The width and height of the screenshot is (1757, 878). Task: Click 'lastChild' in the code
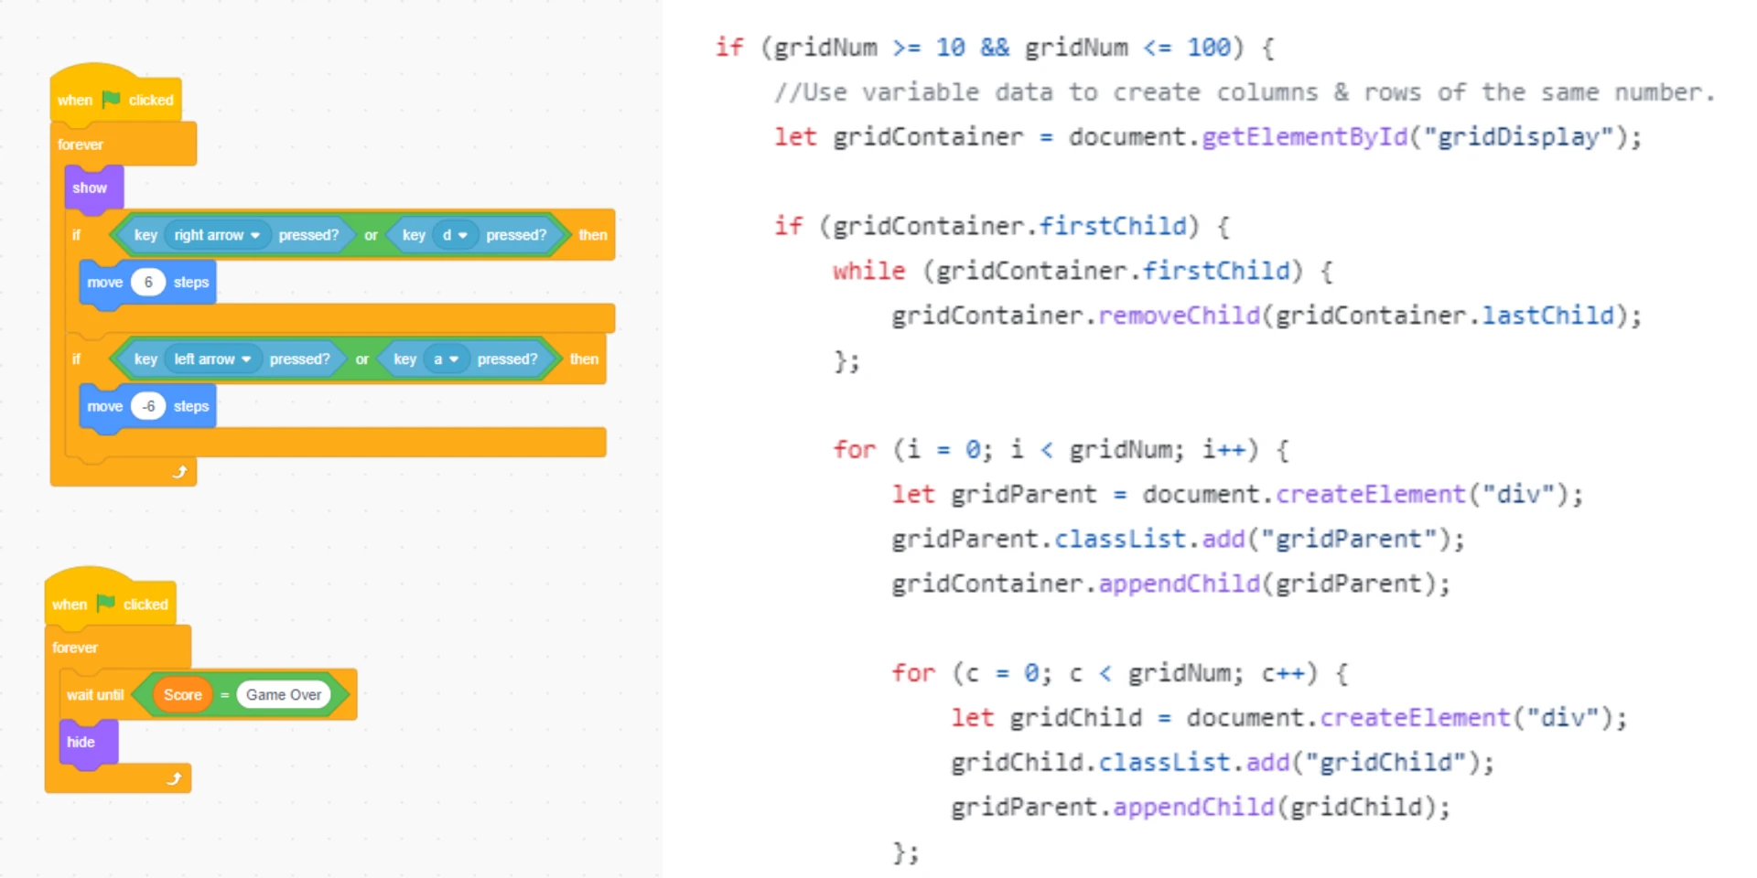[x=1547, y=316]
